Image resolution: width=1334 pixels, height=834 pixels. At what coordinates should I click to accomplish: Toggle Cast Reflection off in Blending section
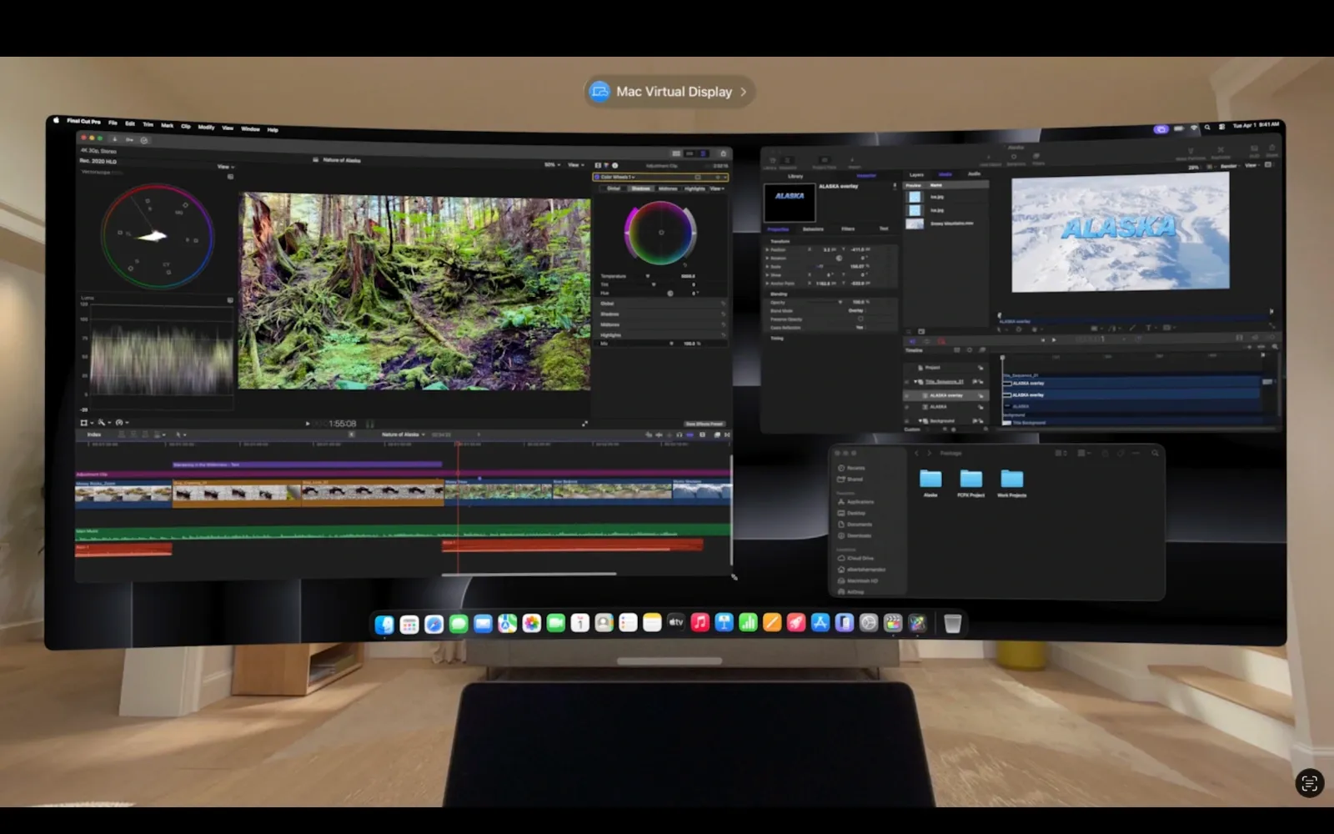click(x=860, y=328)
